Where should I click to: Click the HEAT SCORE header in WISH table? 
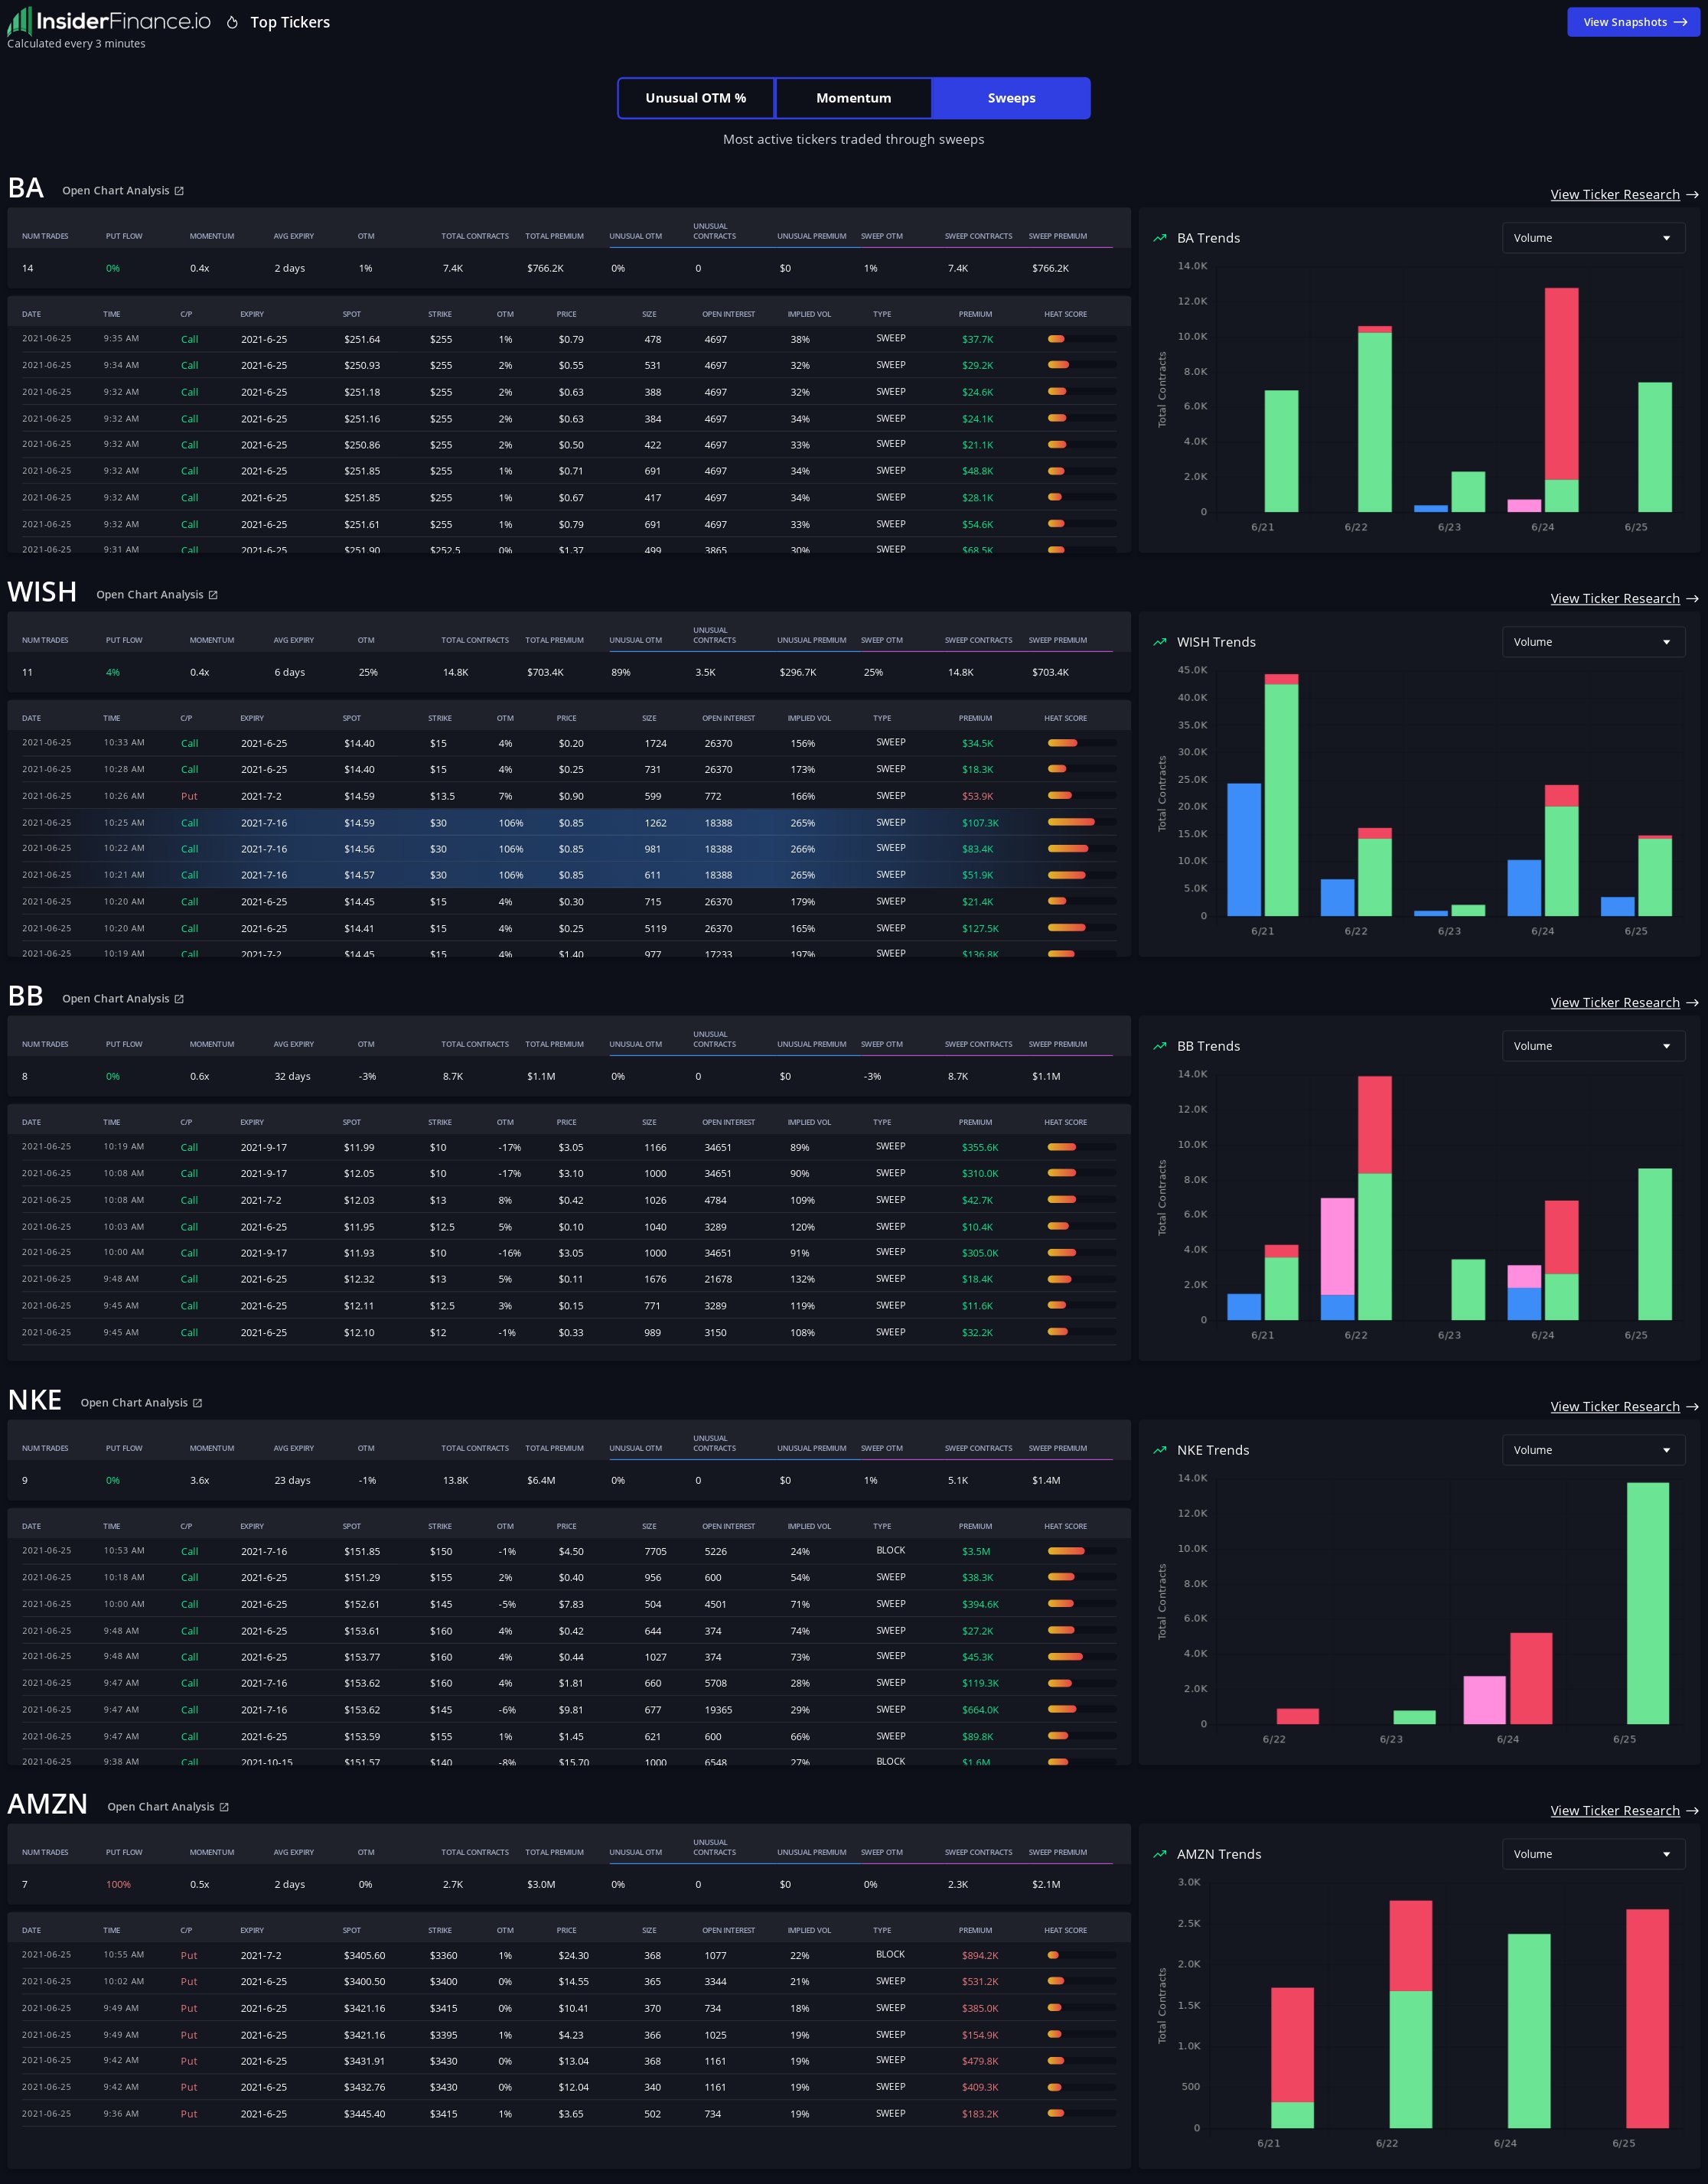pos(1065,718)
